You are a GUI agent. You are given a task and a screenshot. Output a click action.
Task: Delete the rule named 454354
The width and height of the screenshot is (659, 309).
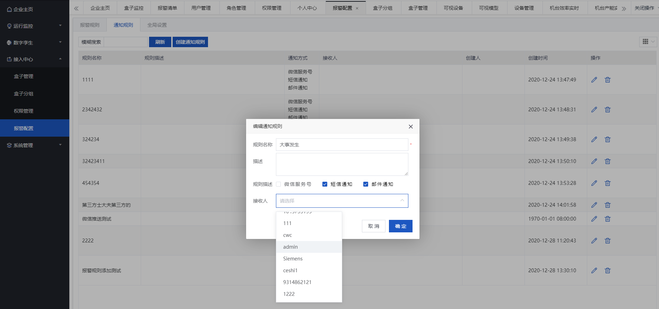point(608,183)
